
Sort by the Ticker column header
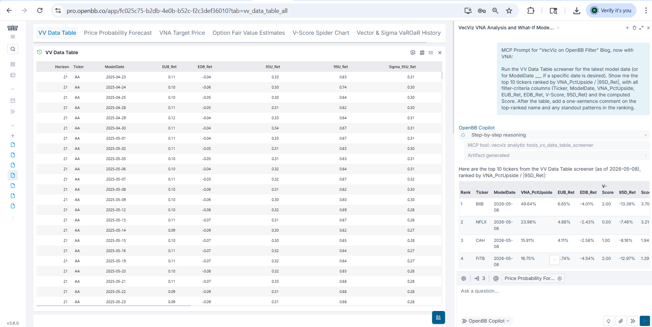click(79, 67)
